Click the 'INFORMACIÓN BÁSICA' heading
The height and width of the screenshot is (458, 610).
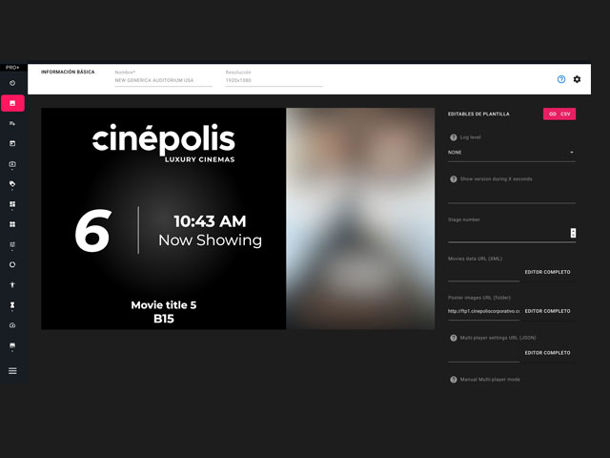tap(68, 73)
